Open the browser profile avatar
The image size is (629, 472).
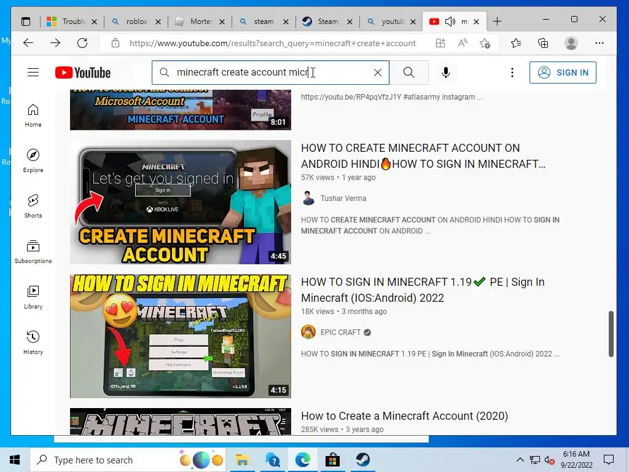coord(571,43)
